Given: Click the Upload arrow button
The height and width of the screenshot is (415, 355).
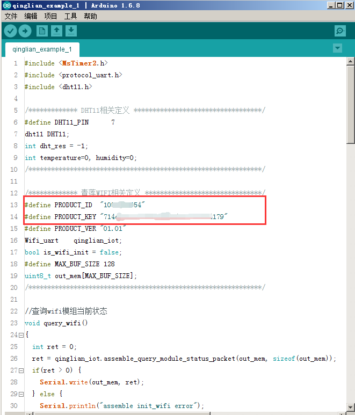Looking at the screenshot, I should click(25, 31).
